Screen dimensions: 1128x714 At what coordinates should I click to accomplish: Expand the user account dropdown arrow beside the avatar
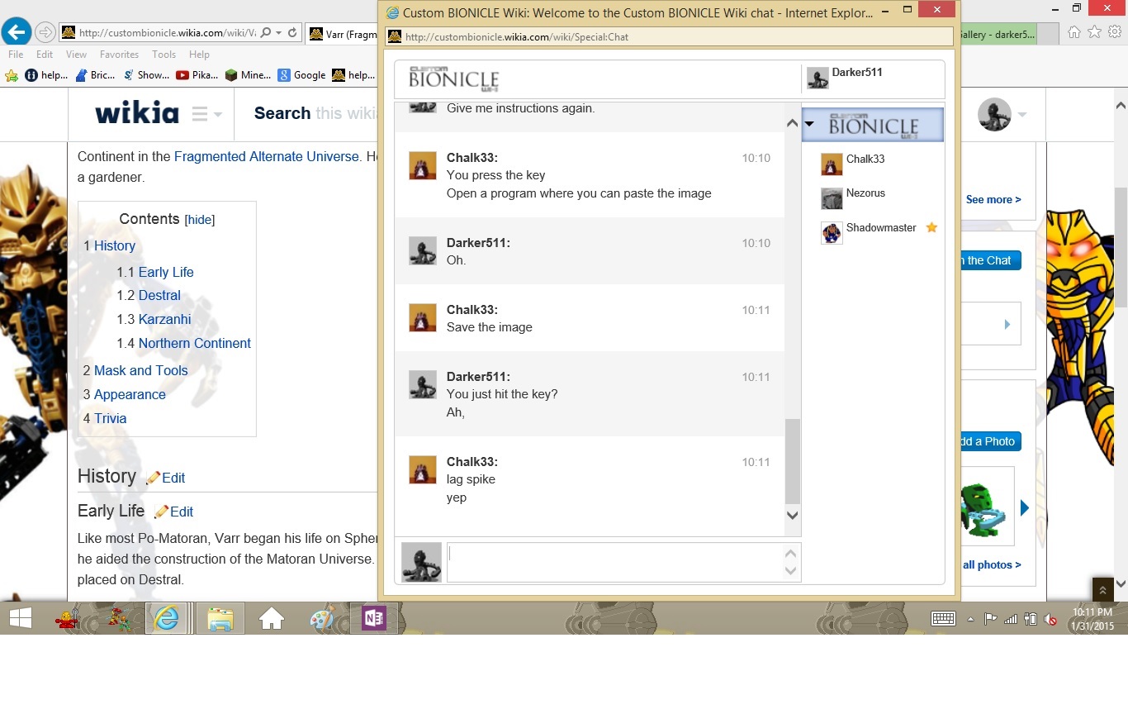(1022, 114)
